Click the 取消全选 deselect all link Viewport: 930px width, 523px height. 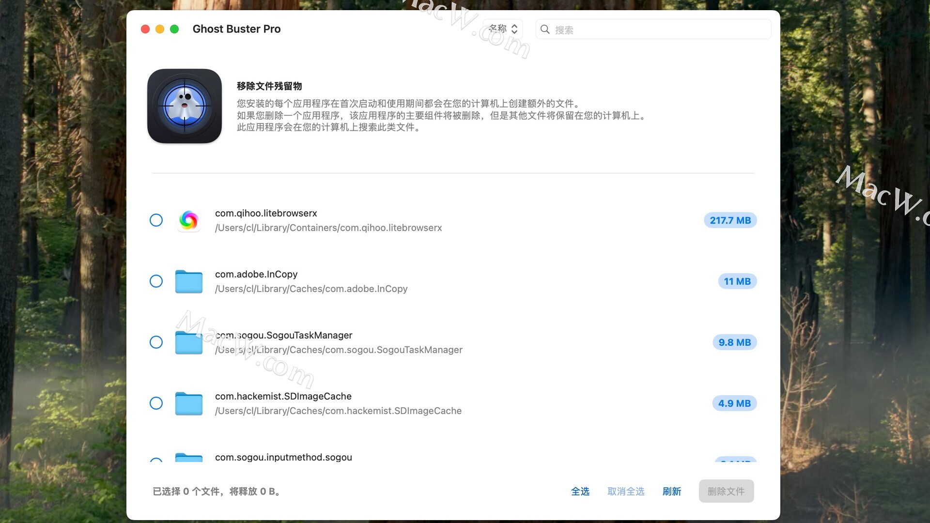point(626,492)
